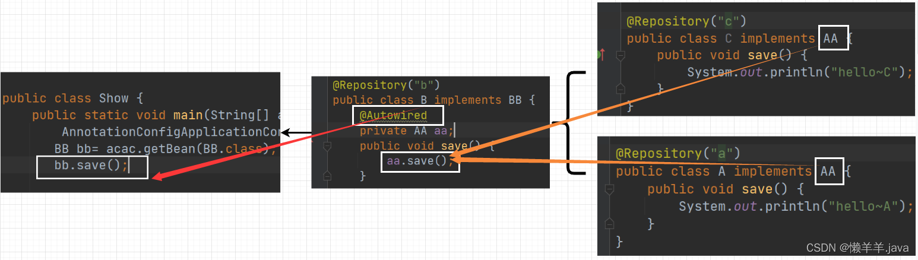The width and height of the screenshot is (918, 260).
Task: Click the @Repository("c") annotation
Action: point(685,21)
